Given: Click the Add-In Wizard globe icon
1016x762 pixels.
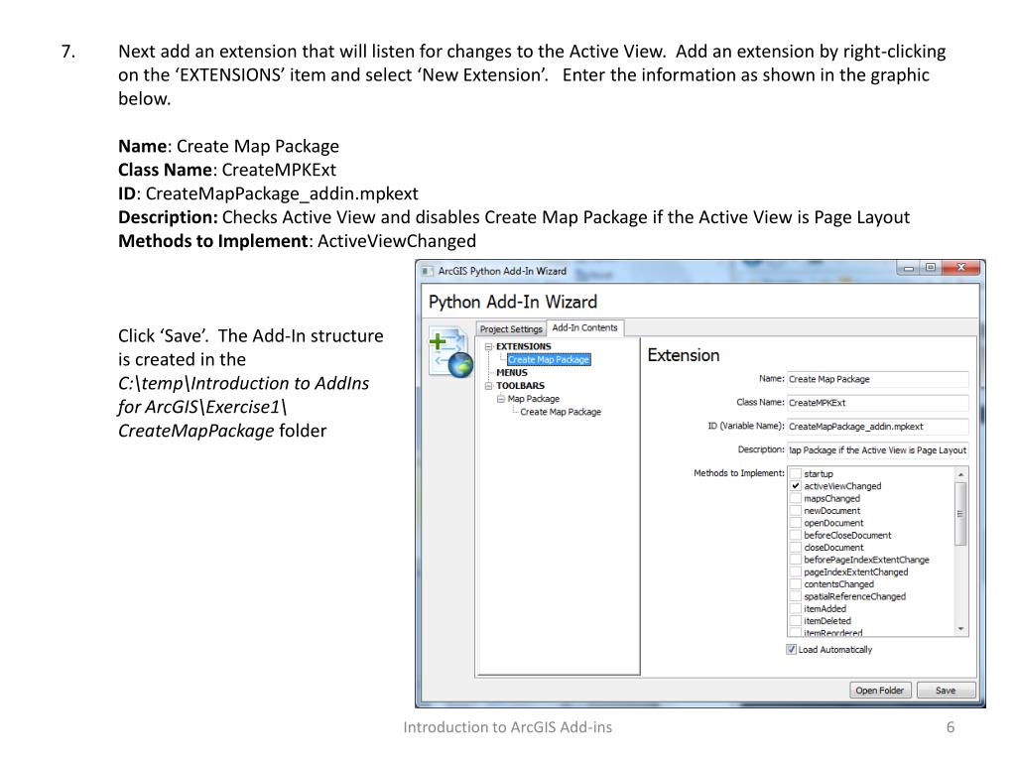Looking at the screenshot, I should click(x=449, y=352).
